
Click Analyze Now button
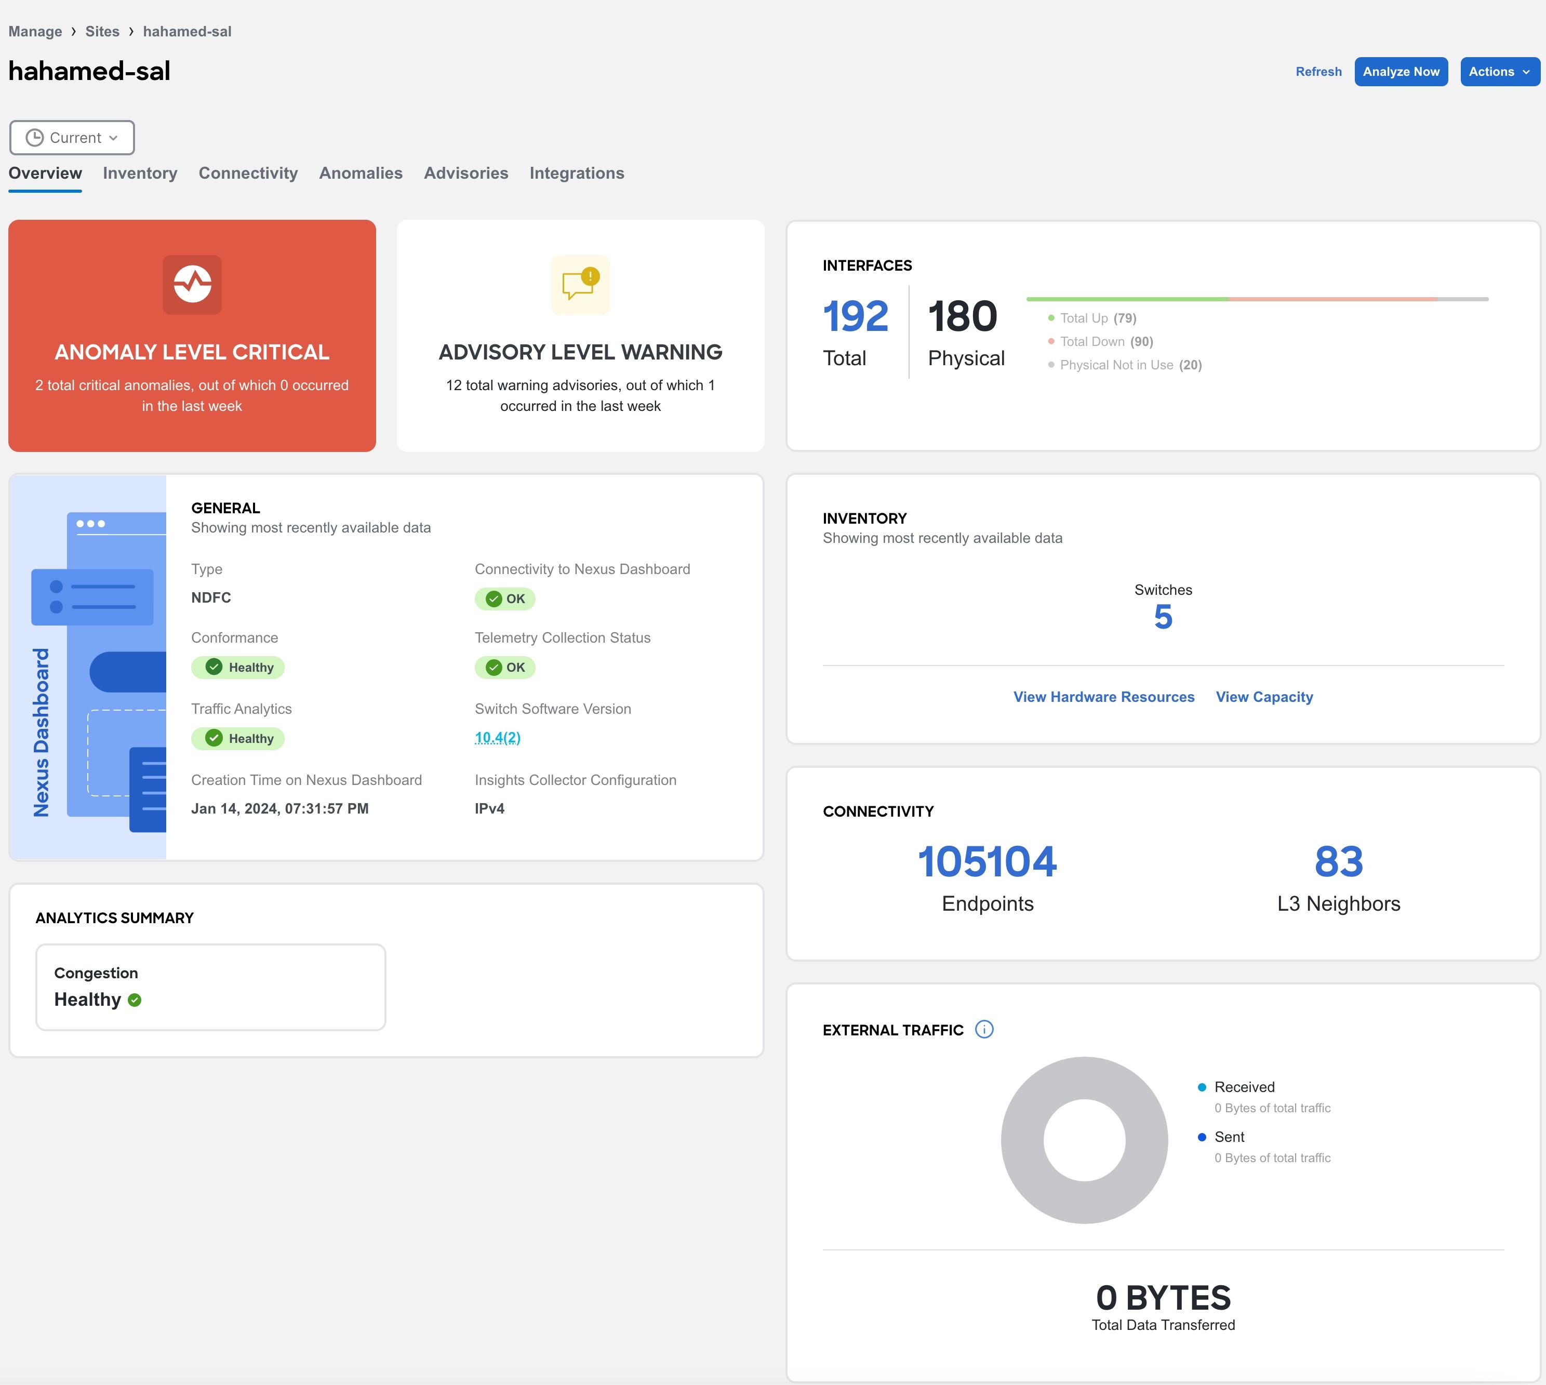point(1401,70)
